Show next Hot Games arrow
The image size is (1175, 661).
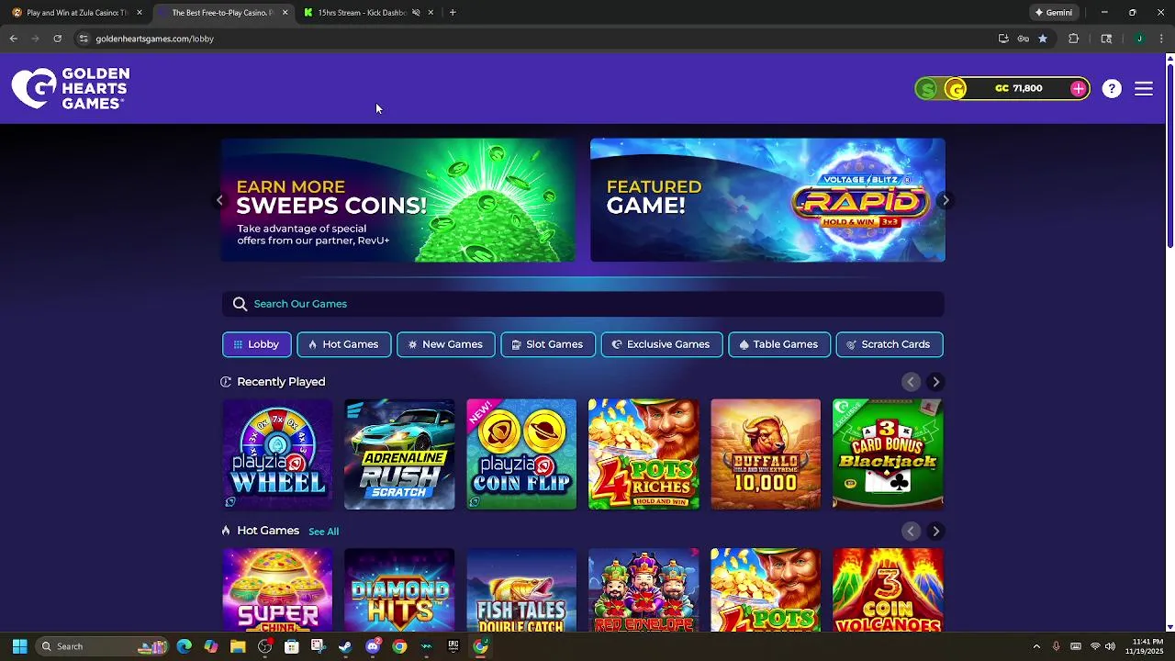[x=935, y=531]
